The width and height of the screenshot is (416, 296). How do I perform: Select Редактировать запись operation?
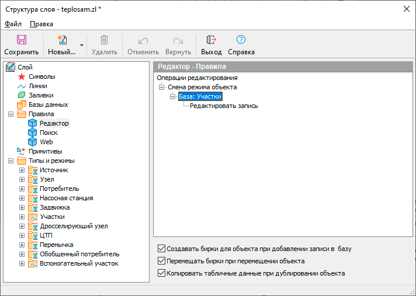pos(224,106)
